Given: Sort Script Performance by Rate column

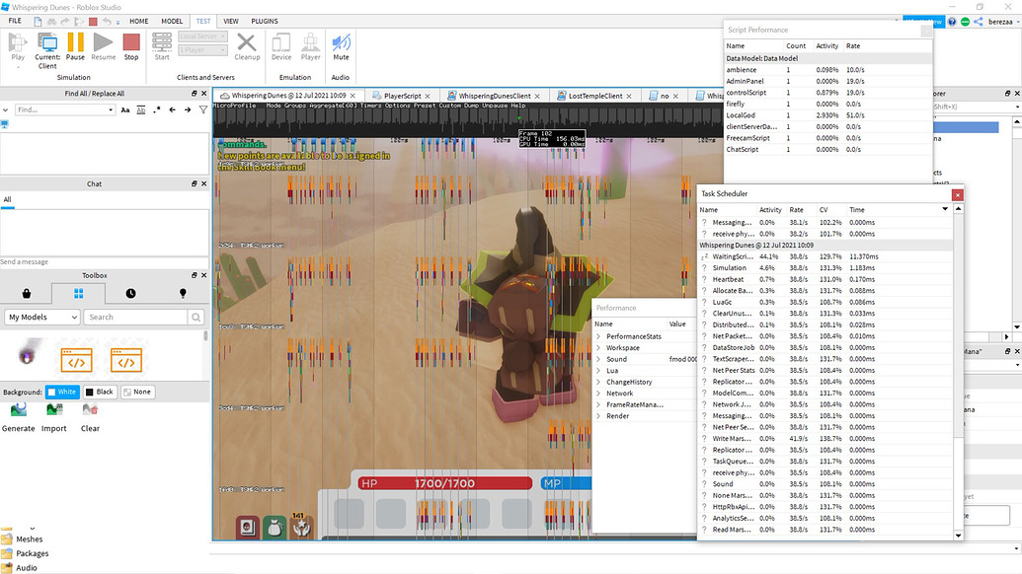Looking at the screenshot, I should pyautogui.click(x=853, y=45).
